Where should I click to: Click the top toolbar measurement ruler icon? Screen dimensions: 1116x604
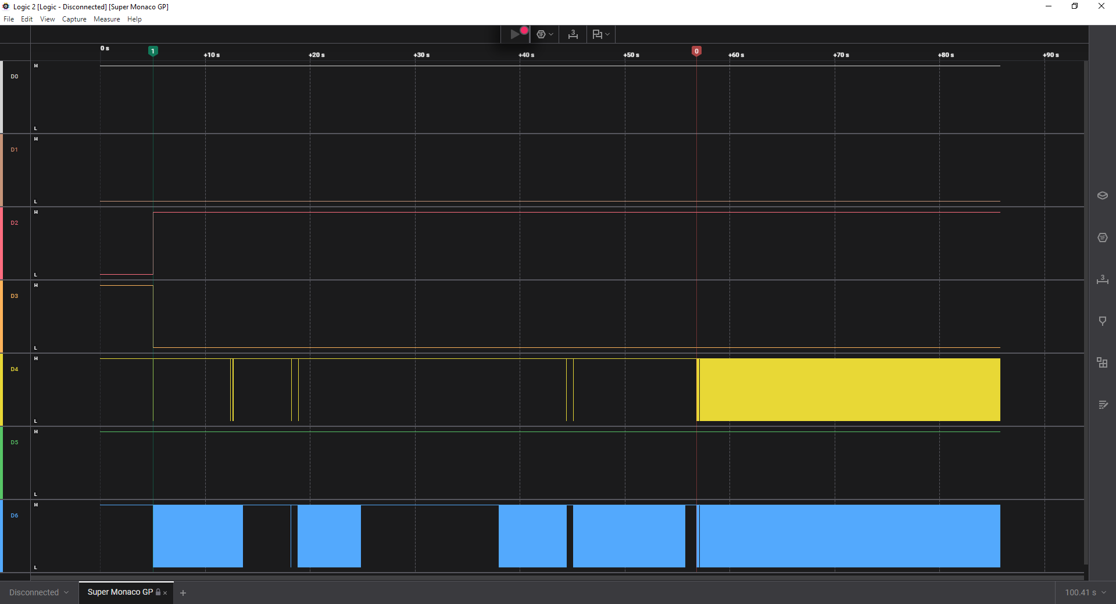pos(573,34)
